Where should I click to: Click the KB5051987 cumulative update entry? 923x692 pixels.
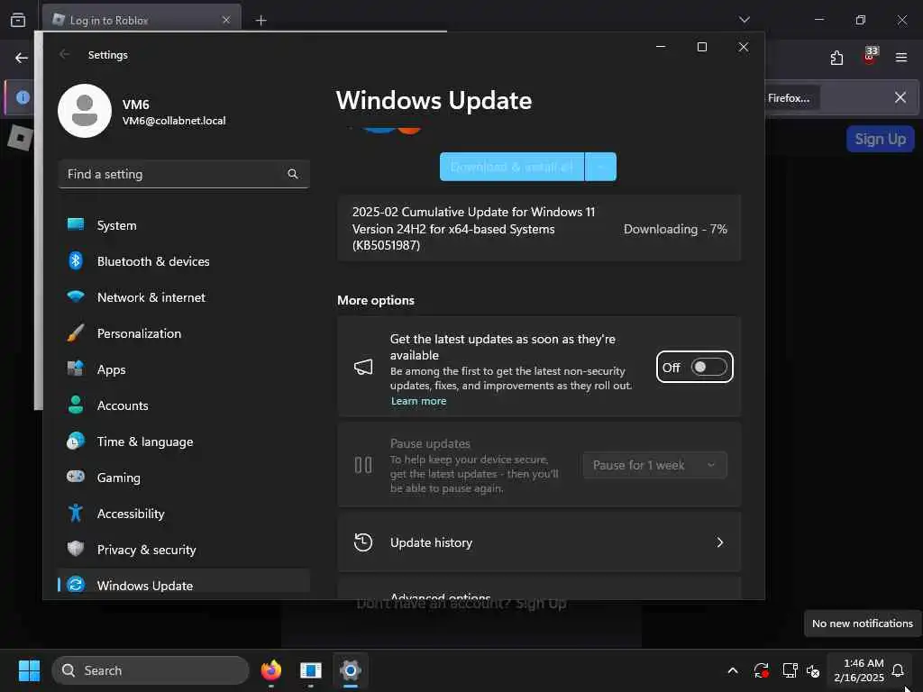point(539,228)
